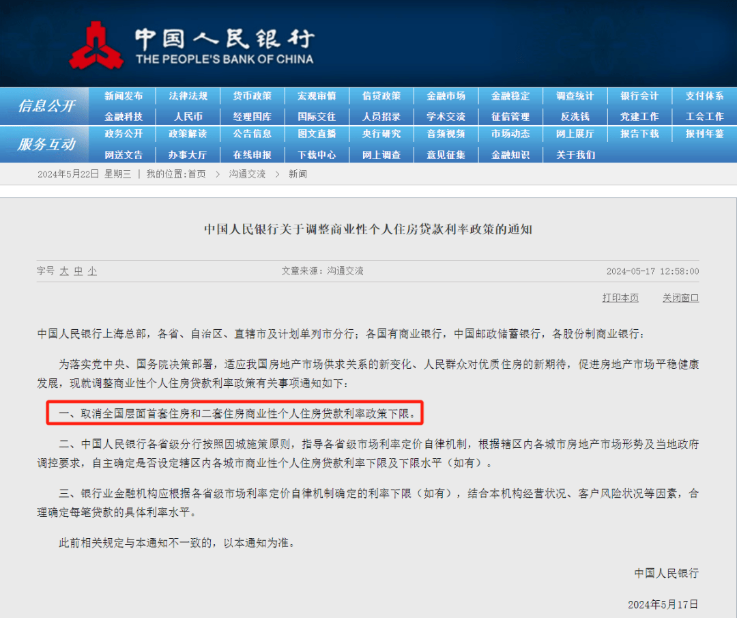Go to 银行会计 section
This screenshot has height=618, width=737.
click(639, 96)
